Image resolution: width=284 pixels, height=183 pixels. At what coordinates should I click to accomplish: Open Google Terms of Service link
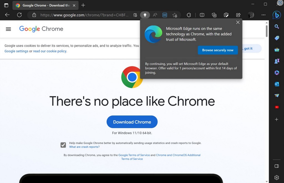click(x=134, y=155)
